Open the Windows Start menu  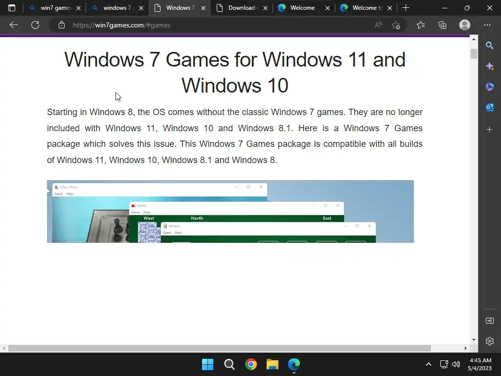[207, 364]
